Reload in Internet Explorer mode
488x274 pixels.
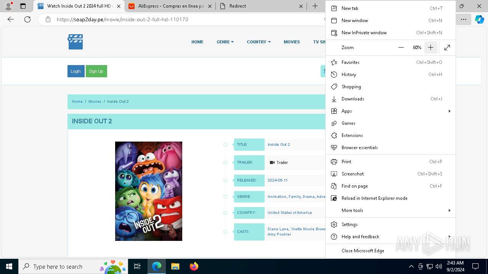coord(390,198)
